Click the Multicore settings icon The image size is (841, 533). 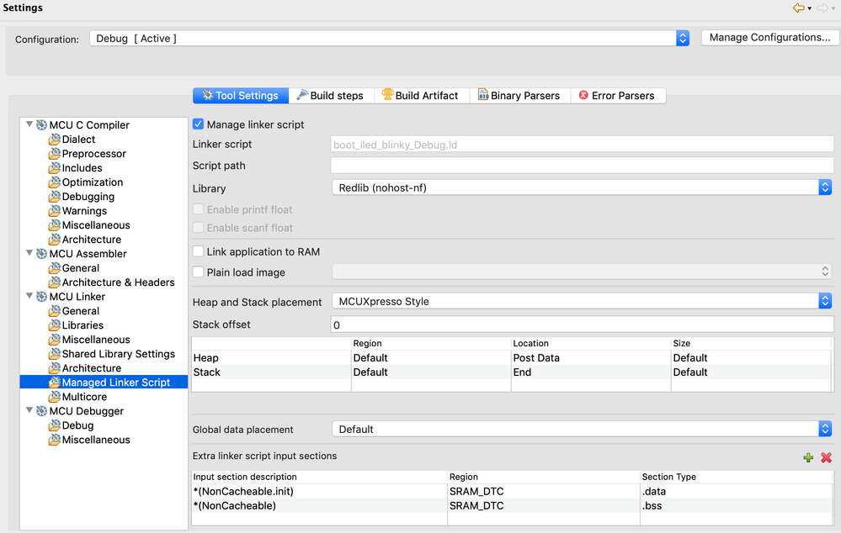(55, 397)
